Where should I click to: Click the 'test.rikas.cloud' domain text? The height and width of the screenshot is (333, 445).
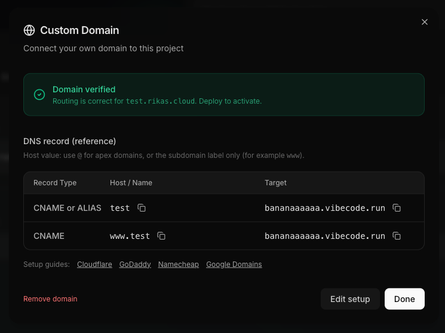[x=161, y=101]
